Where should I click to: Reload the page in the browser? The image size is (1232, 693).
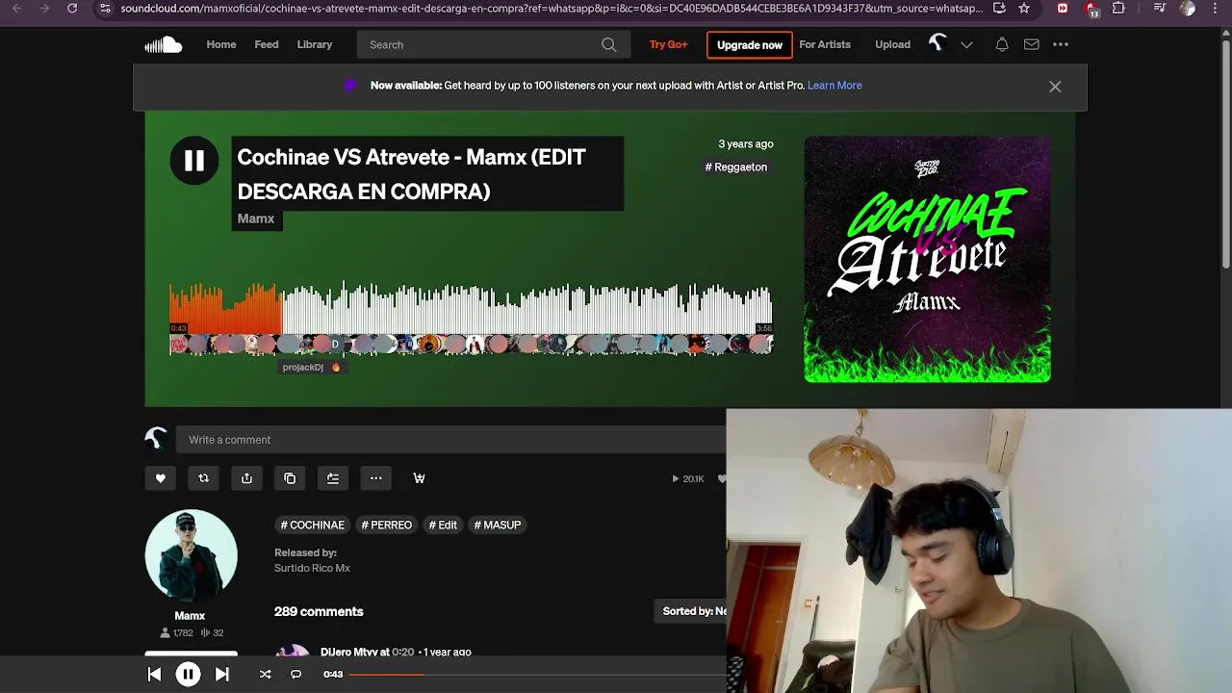coord(72,8)
